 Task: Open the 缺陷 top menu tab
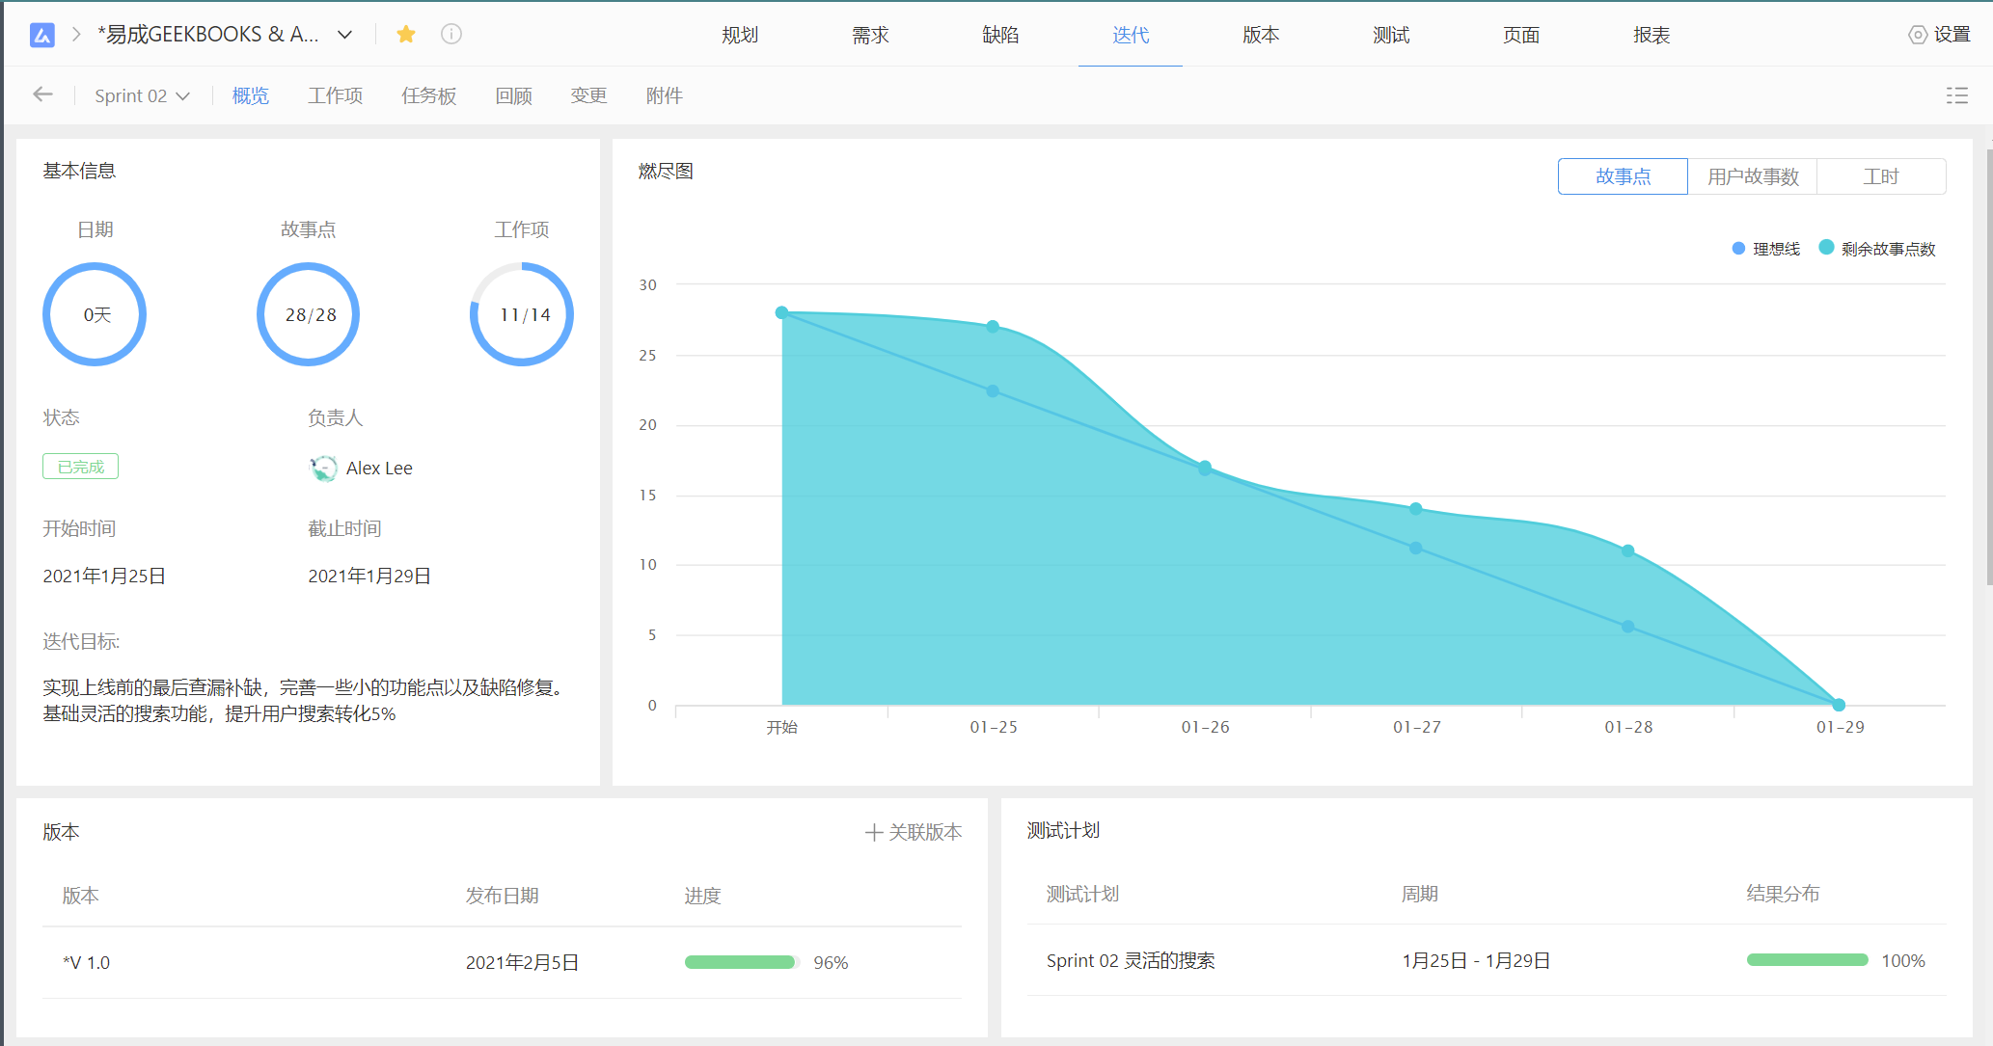(x=1000, y=35)
